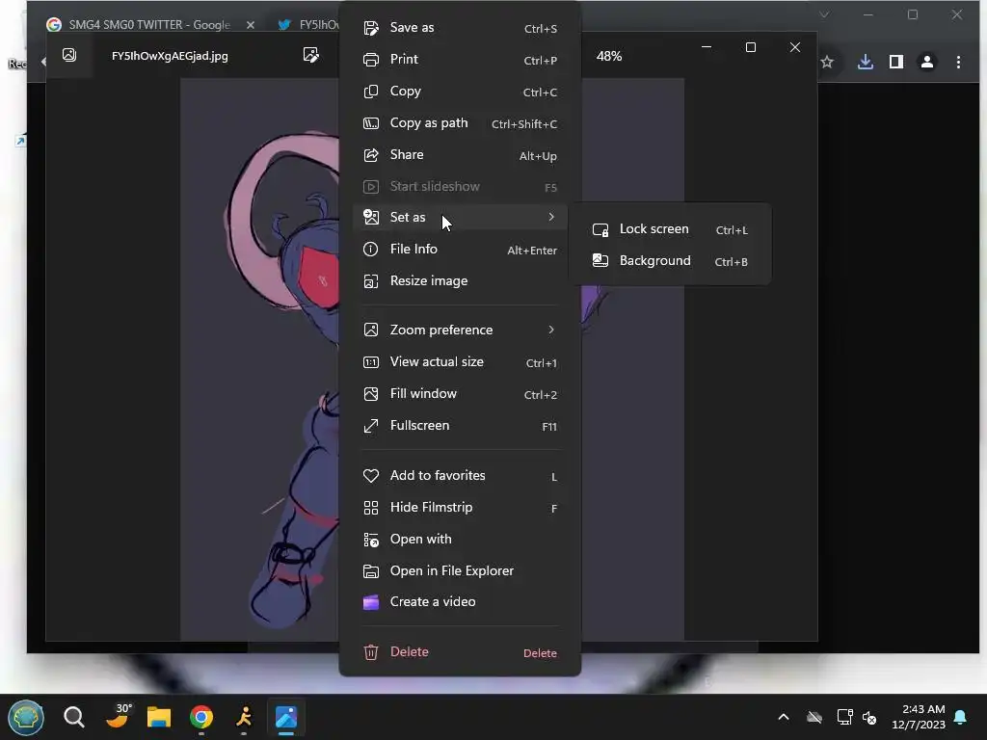Switch to SMG4 SMG0 TWITTER Chrome tab
Viewport: 987px width, 740px height.
pos(149,24)
